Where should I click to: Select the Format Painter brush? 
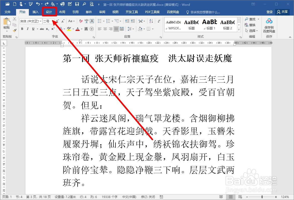coord(15,30)
